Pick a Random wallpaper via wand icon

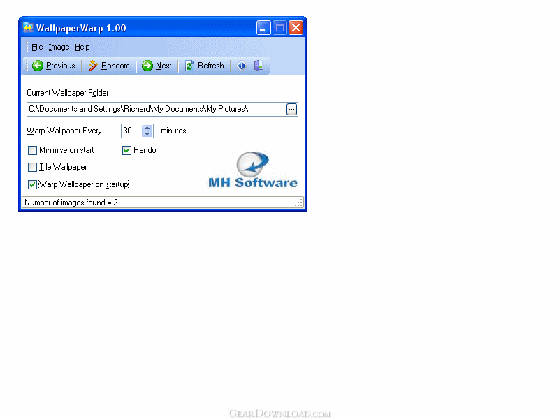point(109,66)
